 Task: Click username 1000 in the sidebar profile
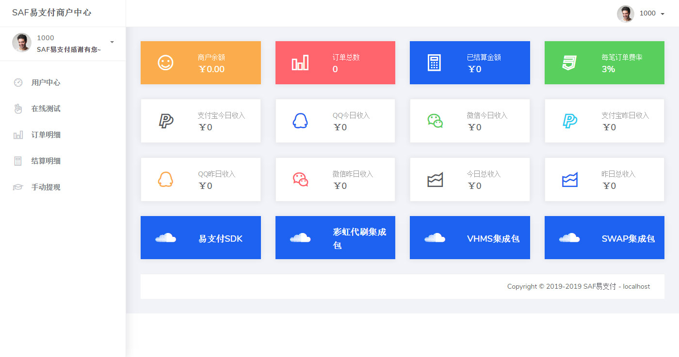point(46,38)
